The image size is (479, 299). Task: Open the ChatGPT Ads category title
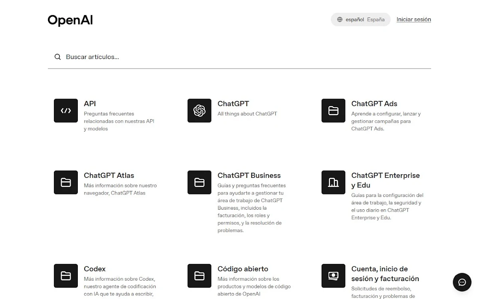coord(374,104)
